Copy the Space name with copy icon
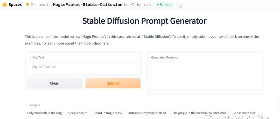 click(125, 5)
